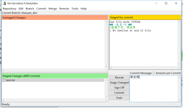This screenshot has height=108, width=183.
Task: Click the Unstaged Changes header
Action: [55, 17]
